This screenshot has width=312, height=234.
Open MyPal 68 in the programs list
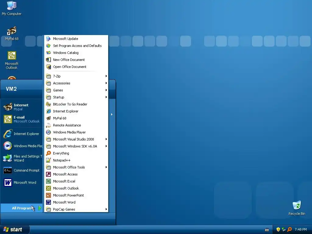pyautogui.click(x=76, y=118)
